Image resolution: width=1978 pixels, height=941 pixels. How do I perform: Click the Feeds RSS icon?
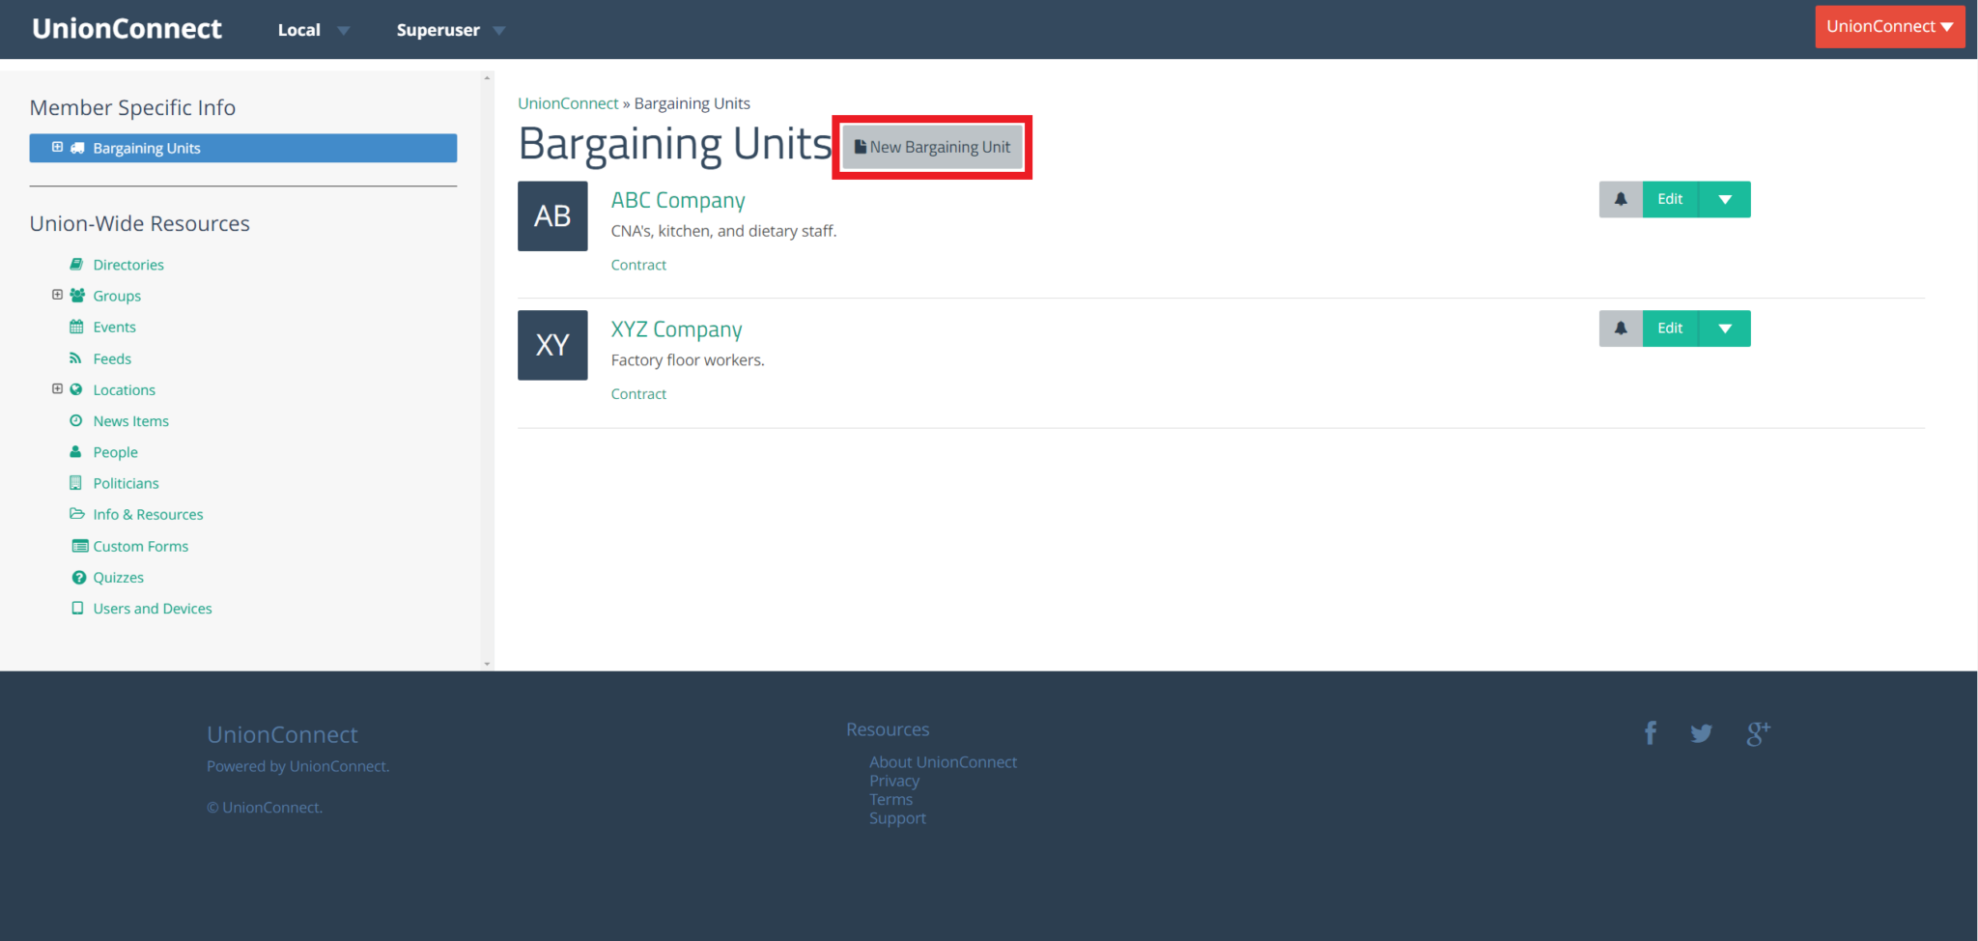click(x=76, y=357)
